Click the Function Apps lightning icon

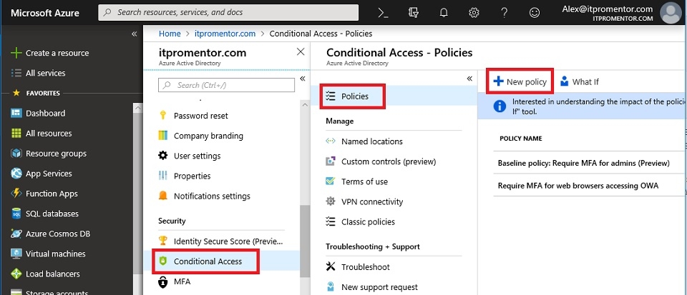16,194
